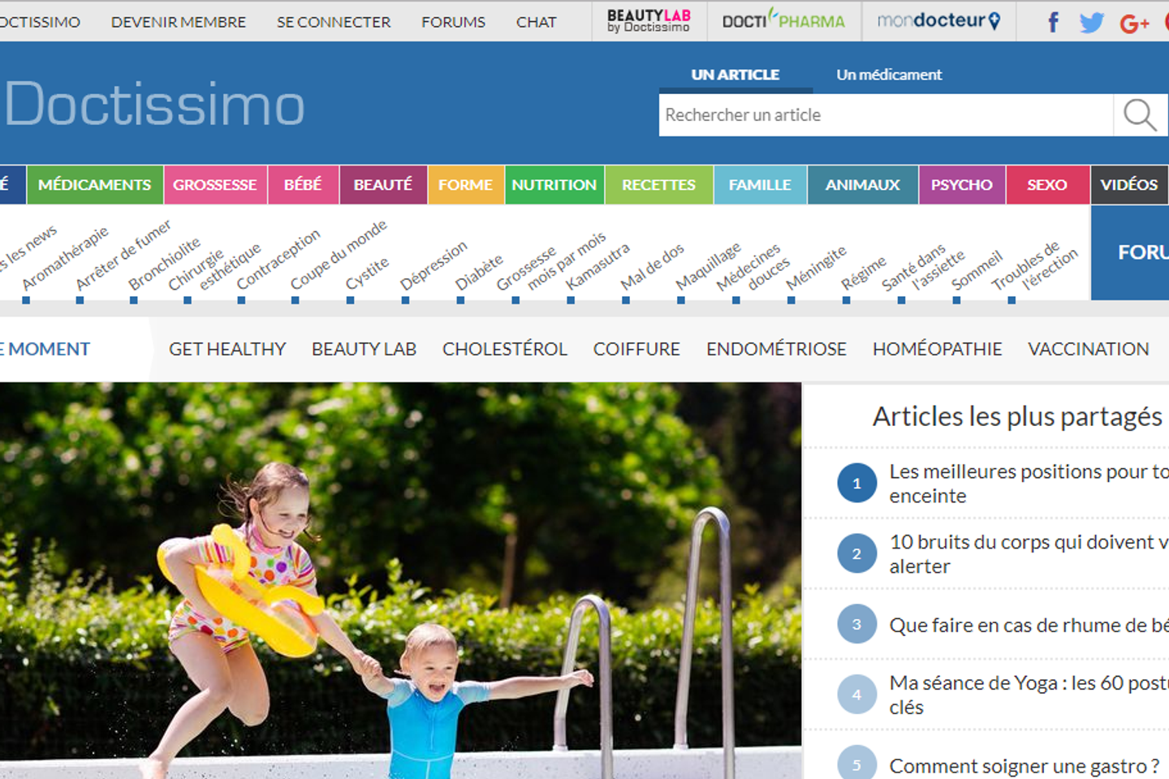Click the number 2 ranking badge
Viewport: 1169px width, 779px height.
pyautogui.click(x=856, y=553)
